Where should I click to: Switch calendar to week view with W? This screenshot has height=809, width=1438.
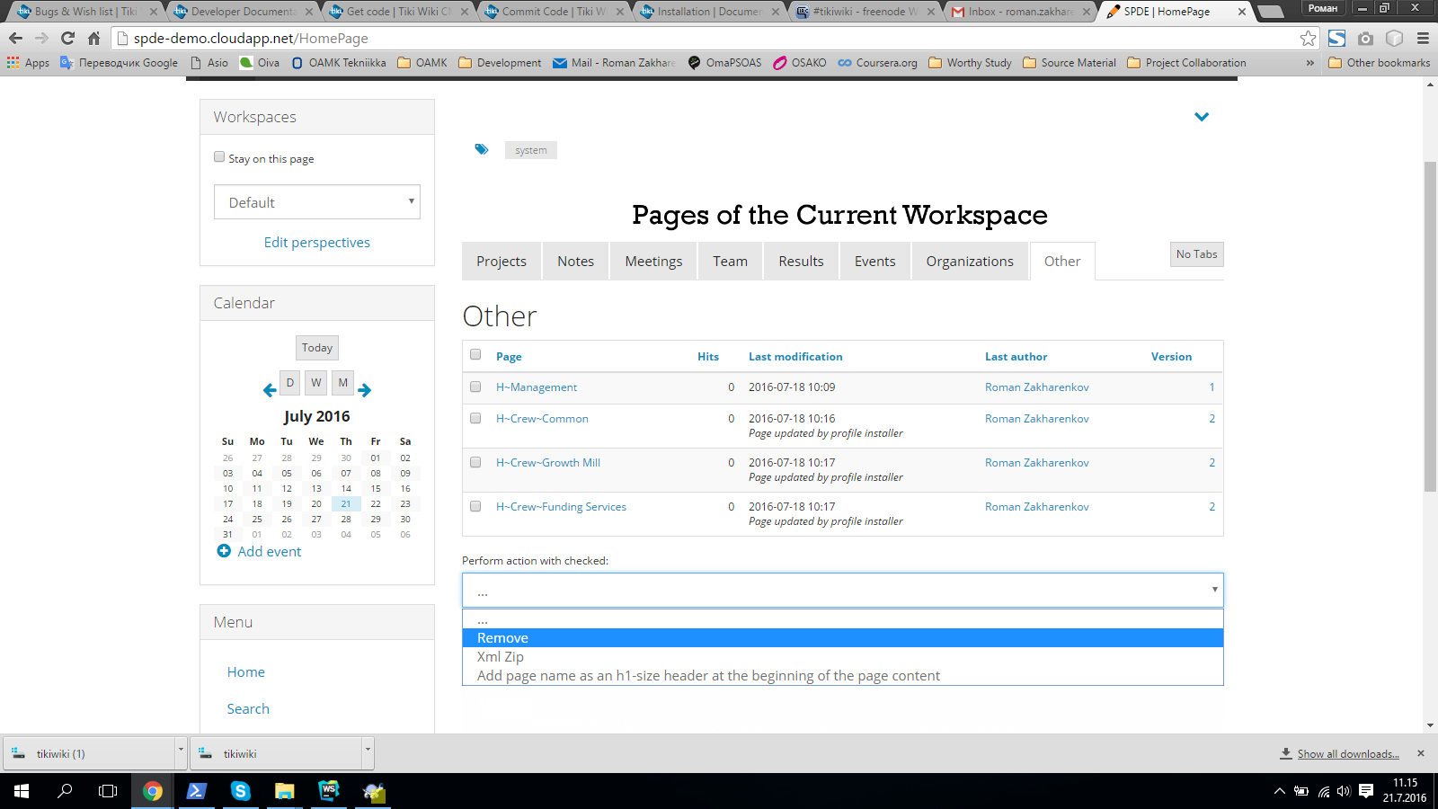tap(316, 382)
